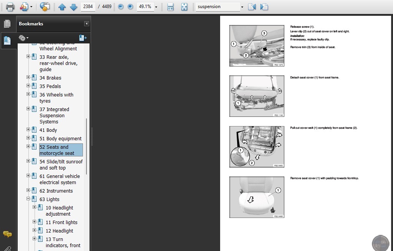The image size is (393, 251).
Task: Find previous search result icon
Action: click(x=252, y=7)
